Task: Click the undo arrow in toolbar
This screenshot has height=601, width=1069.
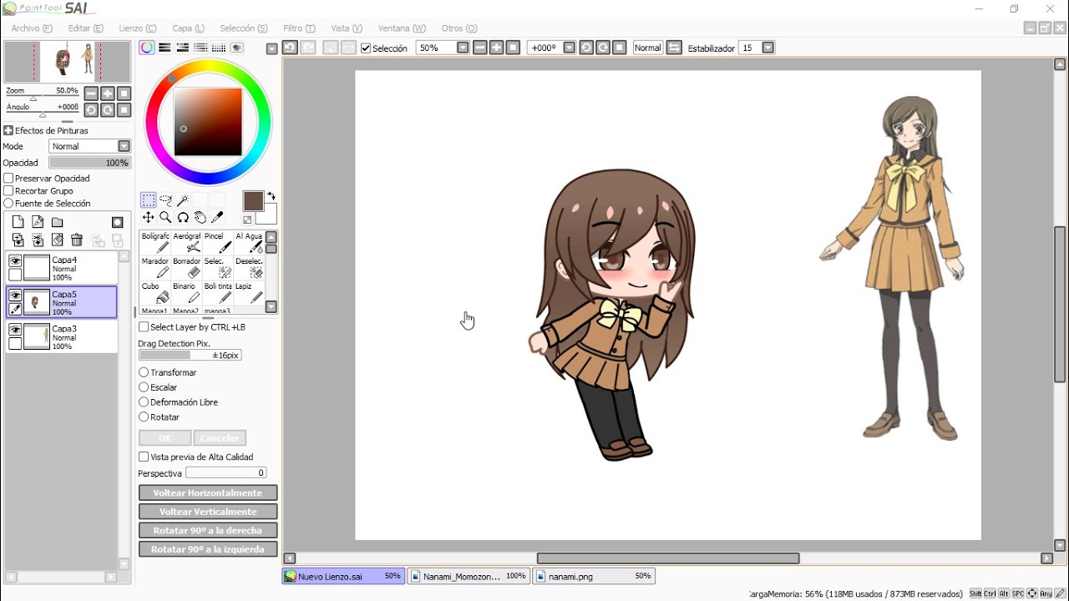Action: point(290,48)
